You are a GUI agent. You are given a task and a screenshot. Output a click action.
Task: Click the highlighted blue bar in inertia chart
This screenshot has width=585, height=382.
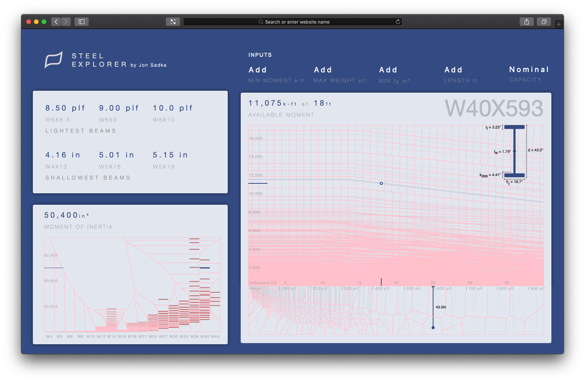(x=205, y=268)
